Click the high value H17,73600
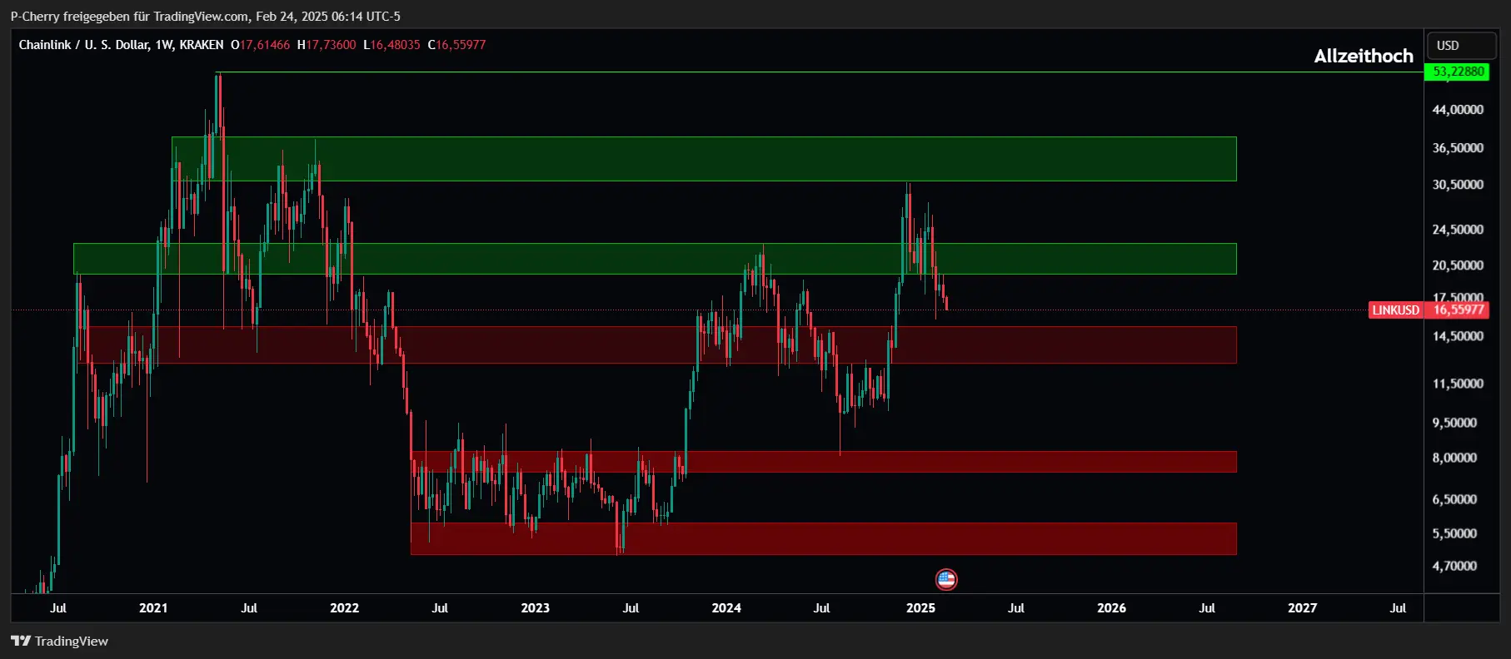 (x=327, y=45)
